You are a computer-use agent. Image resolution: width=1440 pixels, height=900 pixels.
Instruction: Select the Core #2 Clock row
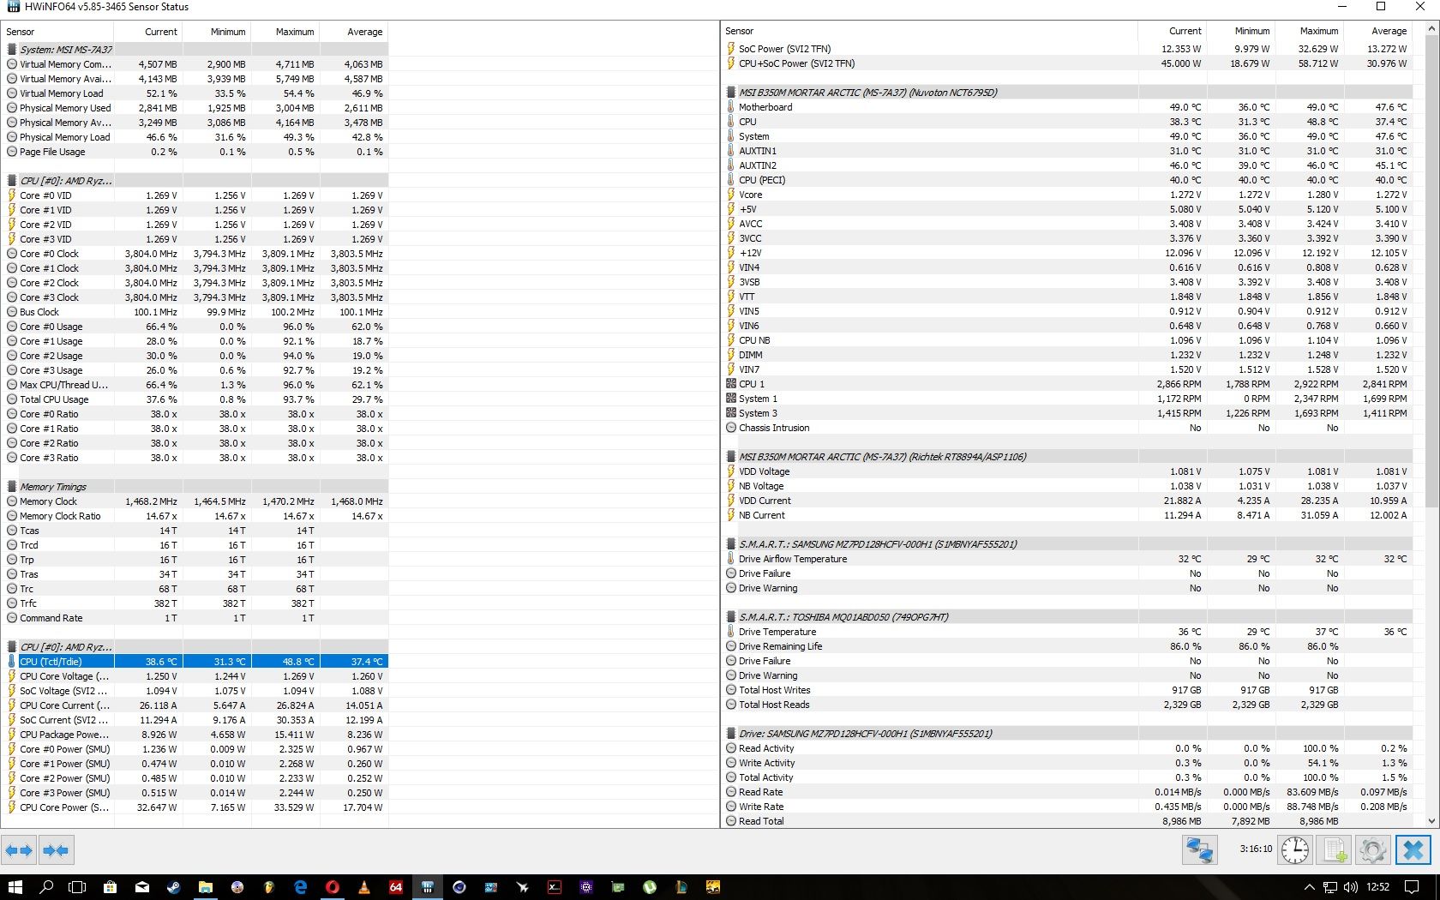pyautogui.click(x=196, y=282)
